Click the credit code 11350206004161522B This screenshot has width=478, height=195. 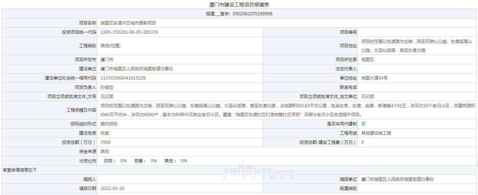pyautogui.click(x=123, y=78)
